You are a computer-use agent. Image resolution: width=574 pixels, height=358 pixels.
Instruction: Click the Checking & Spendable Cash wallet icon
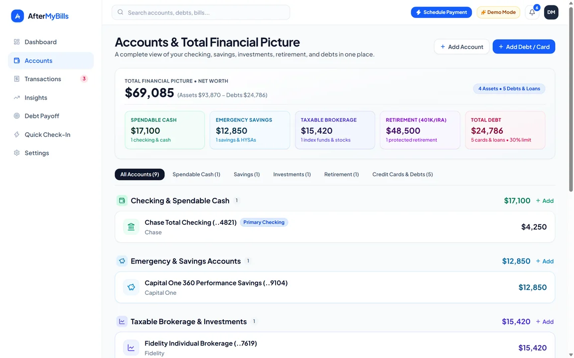[122, 200]
